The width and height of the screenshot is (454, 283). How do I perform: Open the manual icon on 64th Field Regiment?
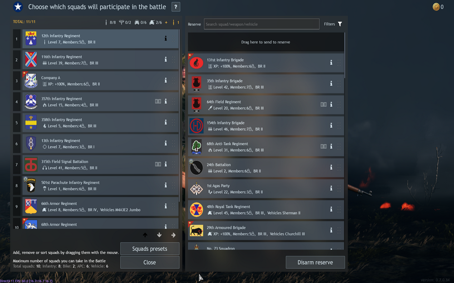(x=323, y=105)
